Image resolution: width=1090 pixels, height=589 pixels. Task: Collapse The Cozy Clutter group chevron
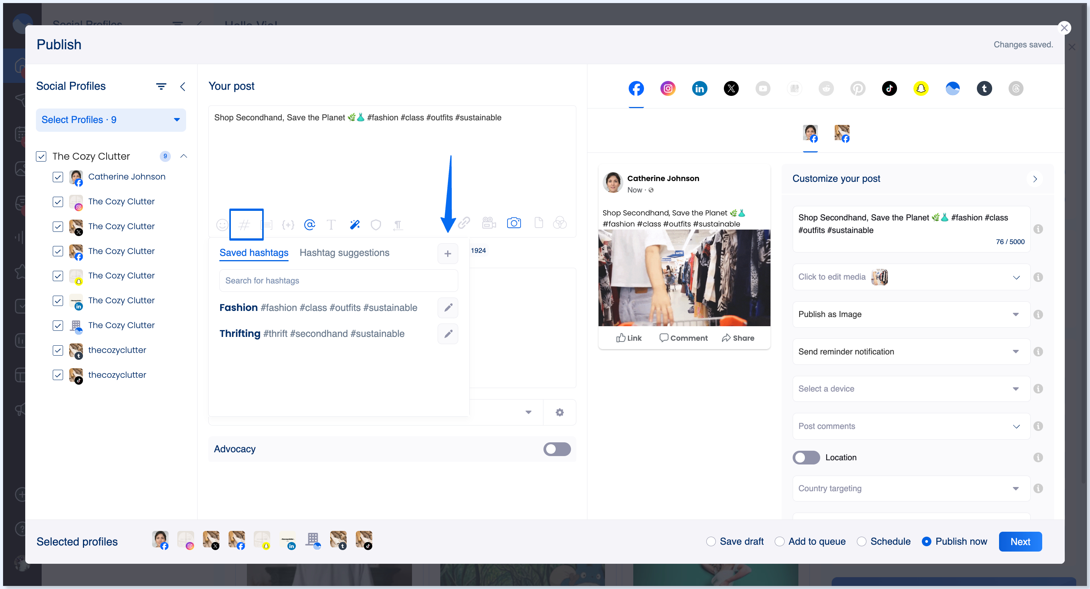[x=183, y=156]
